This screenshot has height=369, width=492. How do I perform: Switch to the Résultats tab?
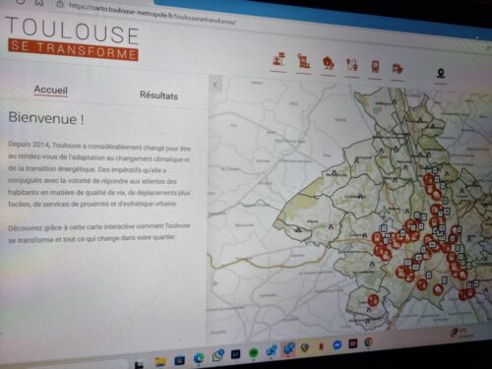[x=158, y=95]
